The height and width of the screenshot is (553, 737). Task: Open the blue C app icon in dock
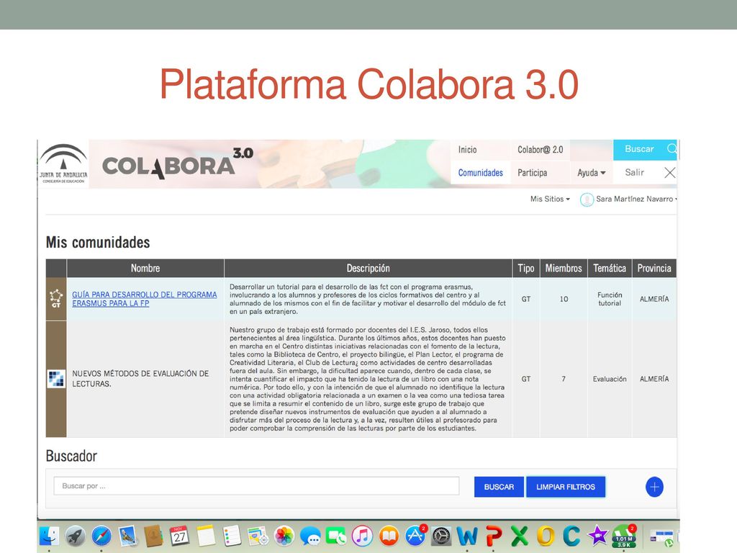(x=571, y=536)
